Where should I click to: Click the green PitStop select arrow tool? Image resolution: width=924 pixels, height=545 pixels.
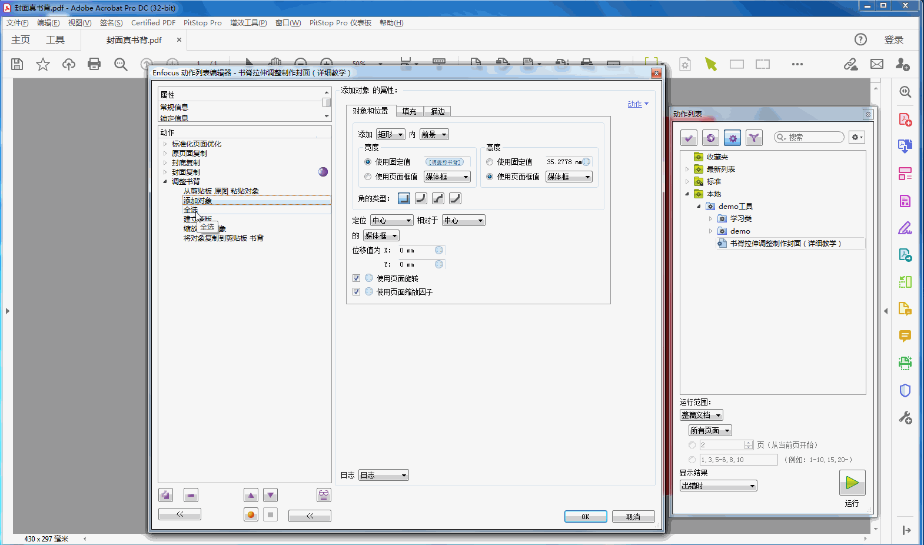pos(711,64)
